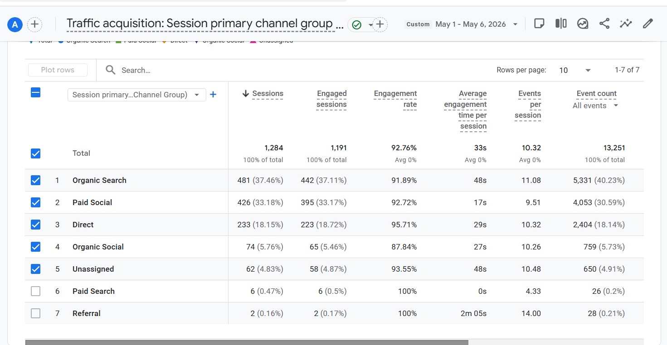Sort by Engagement rate column header
This screenshot has width=667, height=345.
(395, 99)
